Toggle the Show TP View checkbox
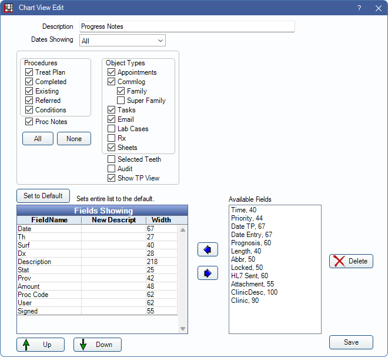Image resolution: width=388 pixels, height=357 pixels. pos(112,178)
